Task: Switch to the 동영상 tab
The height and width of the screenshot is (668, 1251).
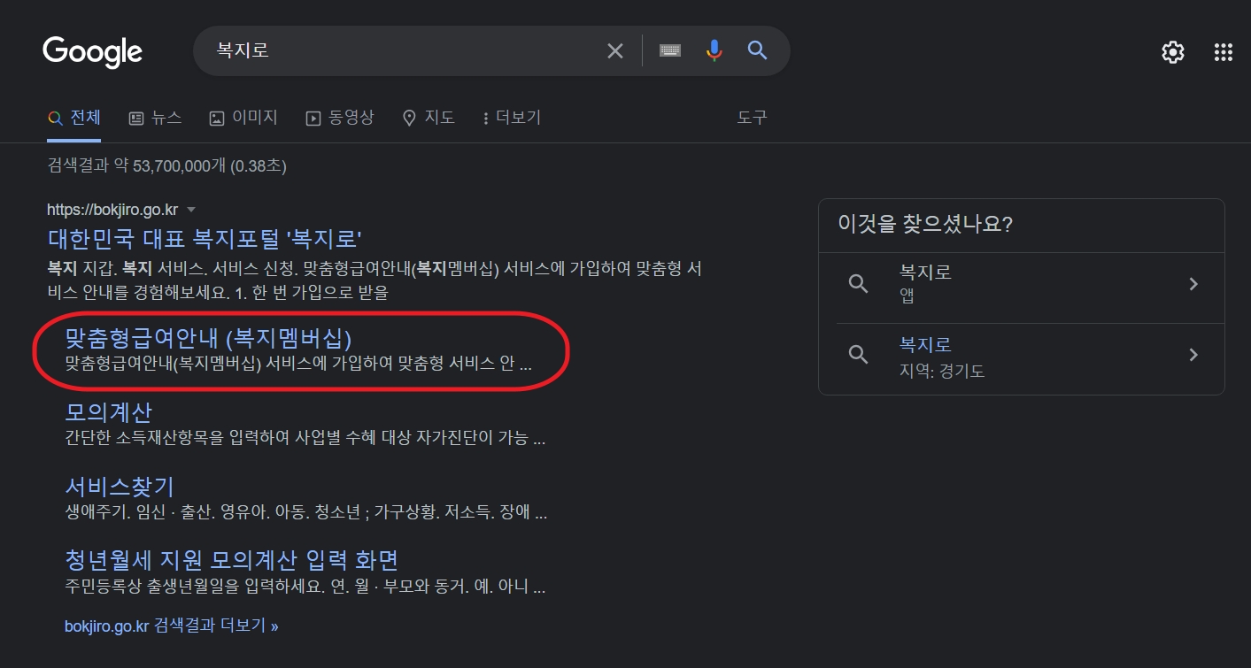Action: (x=340, y=118)
